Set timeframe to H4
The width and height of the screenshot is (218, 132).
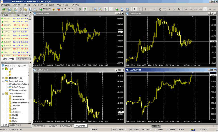210,9
